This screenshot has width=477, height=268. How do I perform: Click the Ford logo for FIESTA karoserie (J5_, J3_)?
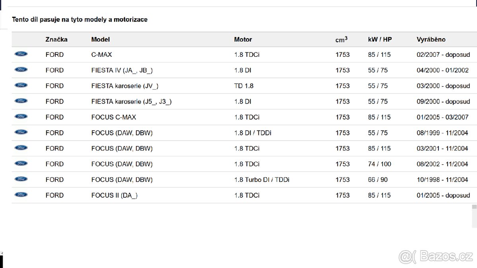click(x=21, y=101)
